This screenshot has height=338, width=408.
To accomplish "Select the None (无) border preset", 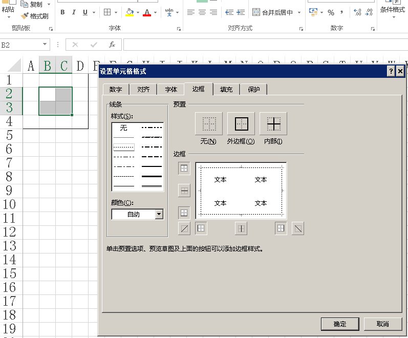I will (x=208, y=124).
